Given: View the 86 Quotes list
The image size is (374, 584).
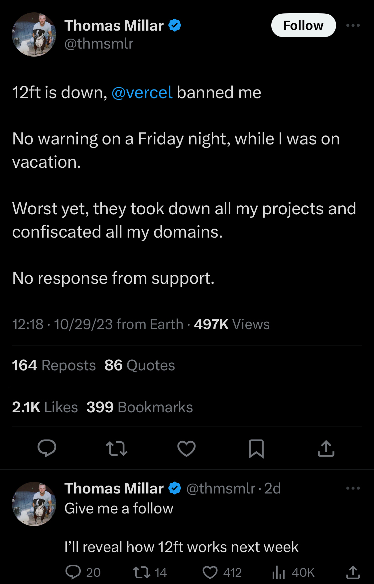Looking at the screenshot, I should pos(140,365).
